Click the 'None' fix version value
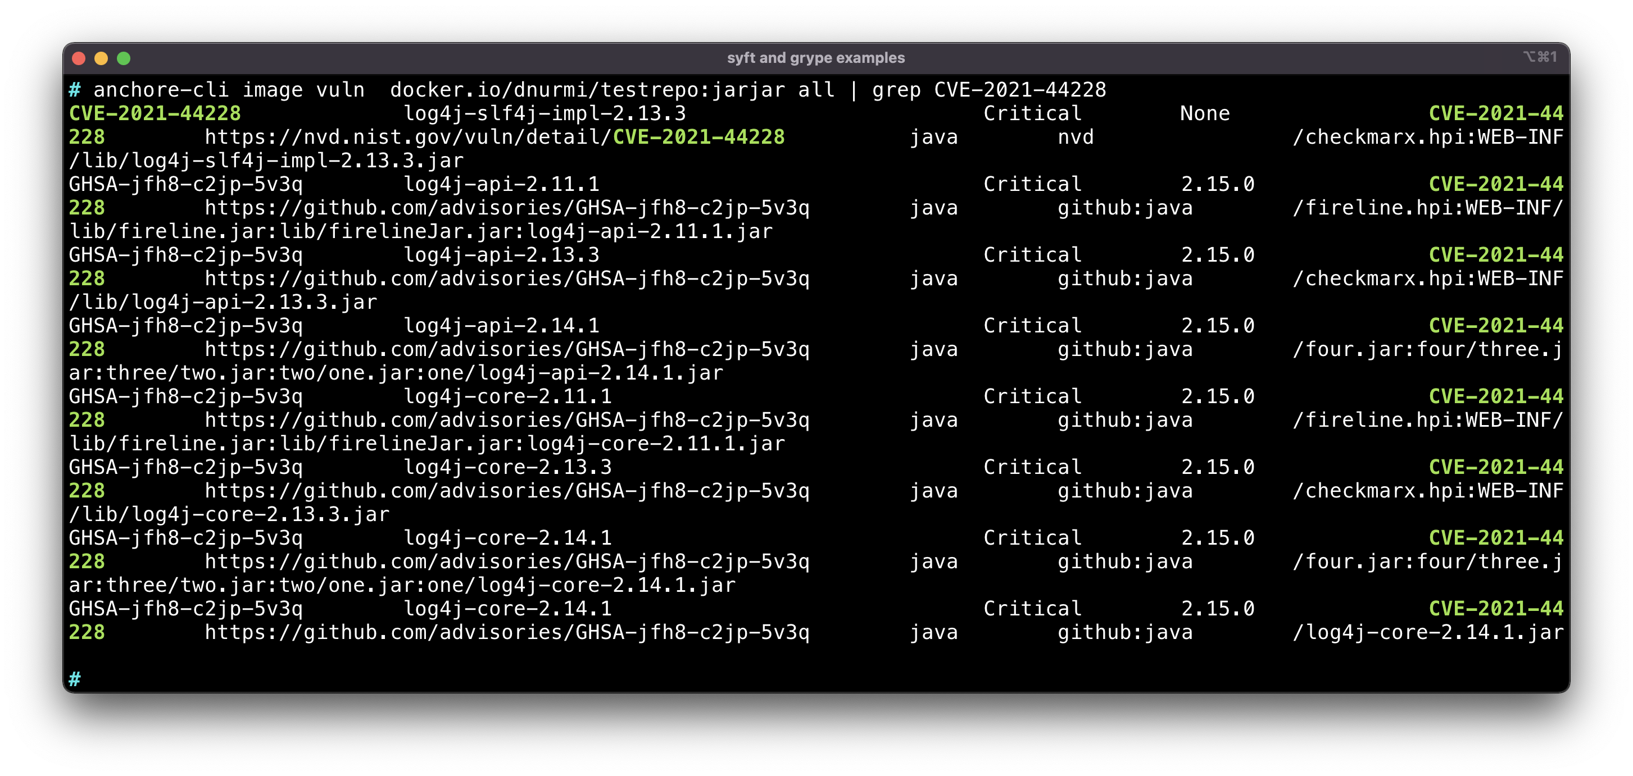The image size is (1633, 776). (1204, 113)
